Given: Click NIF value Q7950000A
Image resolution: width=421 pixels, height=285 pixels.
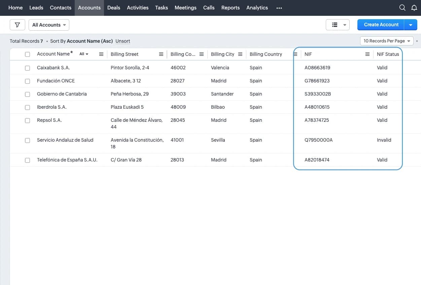Looking at the screenshot, I should (318, 140).
